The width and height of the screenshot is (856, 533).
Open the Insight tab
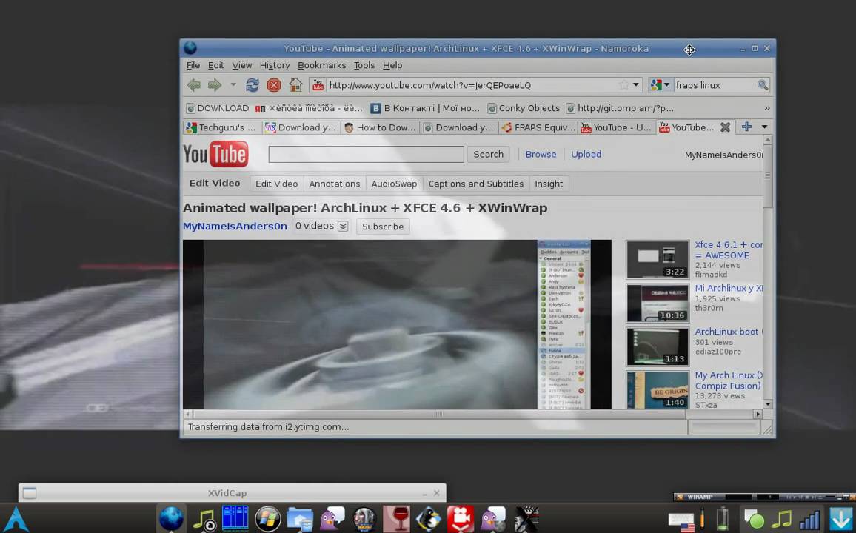point(549,184)
